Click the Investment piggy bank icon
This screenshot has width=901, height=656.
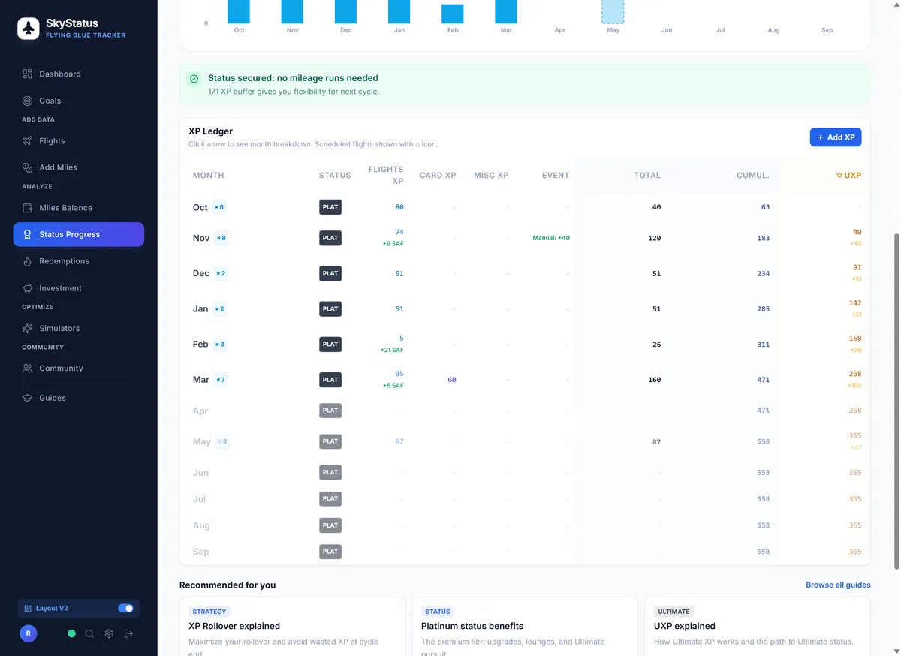point(27,288)
